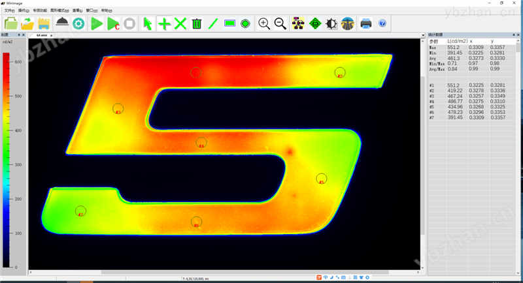This screenshot has height=283, width=523.
Task: Close the left scale panel
Action: click(x=24, y=35)
